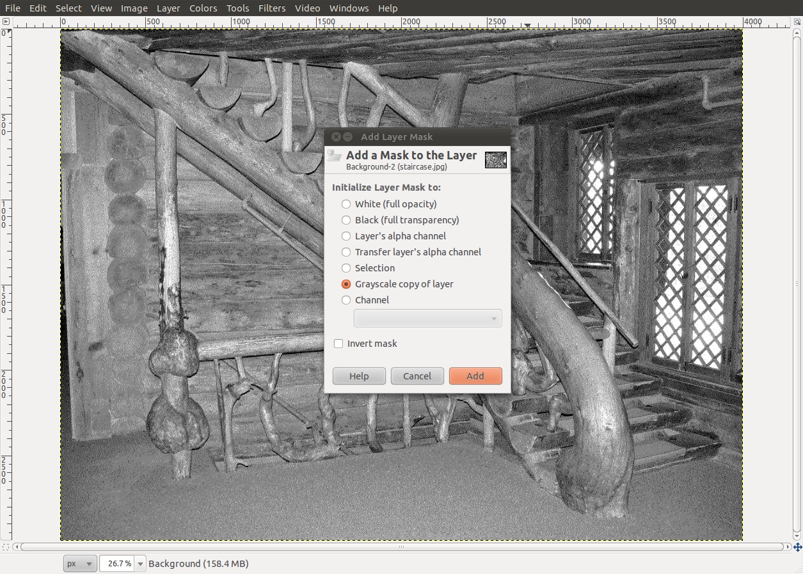Image resolution: width=803 pixels, height=574 pixels.
Task: Click the 26.7% zoom field
Action: (118, 564)
